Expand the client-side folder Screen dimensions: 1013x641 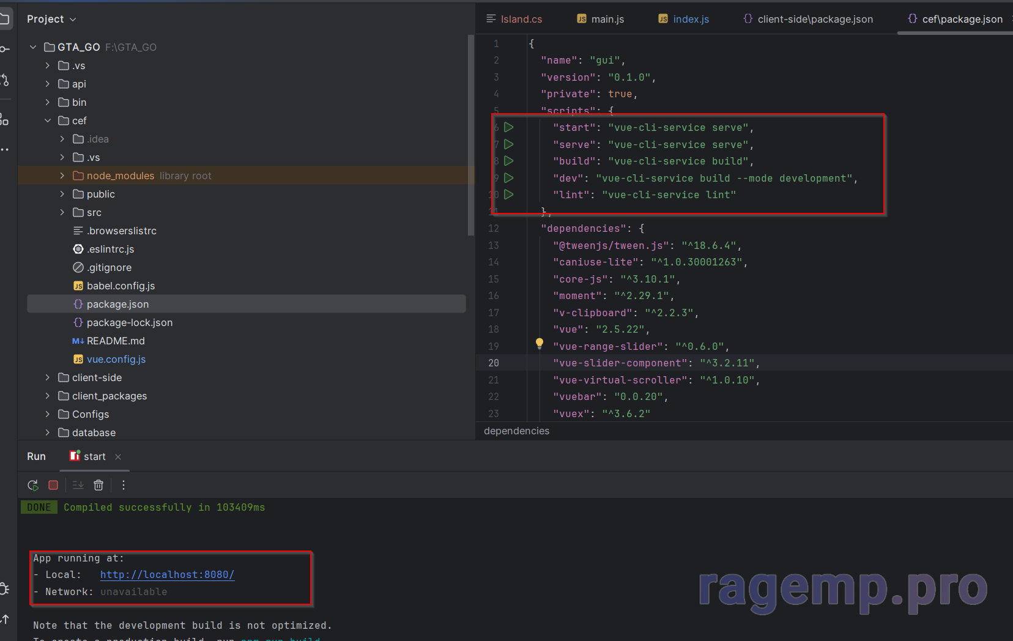[x=48, y=377]
